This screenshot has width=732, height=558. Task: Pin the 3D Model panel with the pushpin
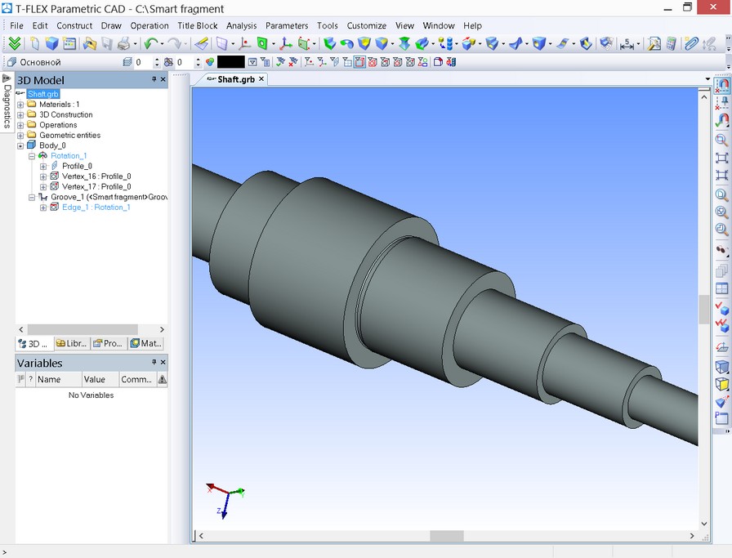[154, 79]
